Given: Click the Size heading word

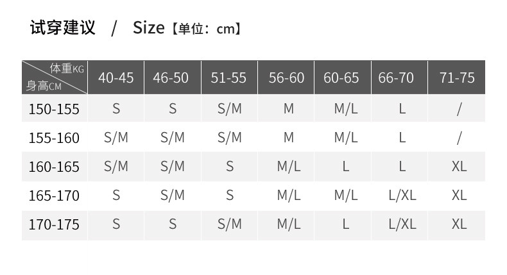Looking at the screenshot, I should coord(148,28).
